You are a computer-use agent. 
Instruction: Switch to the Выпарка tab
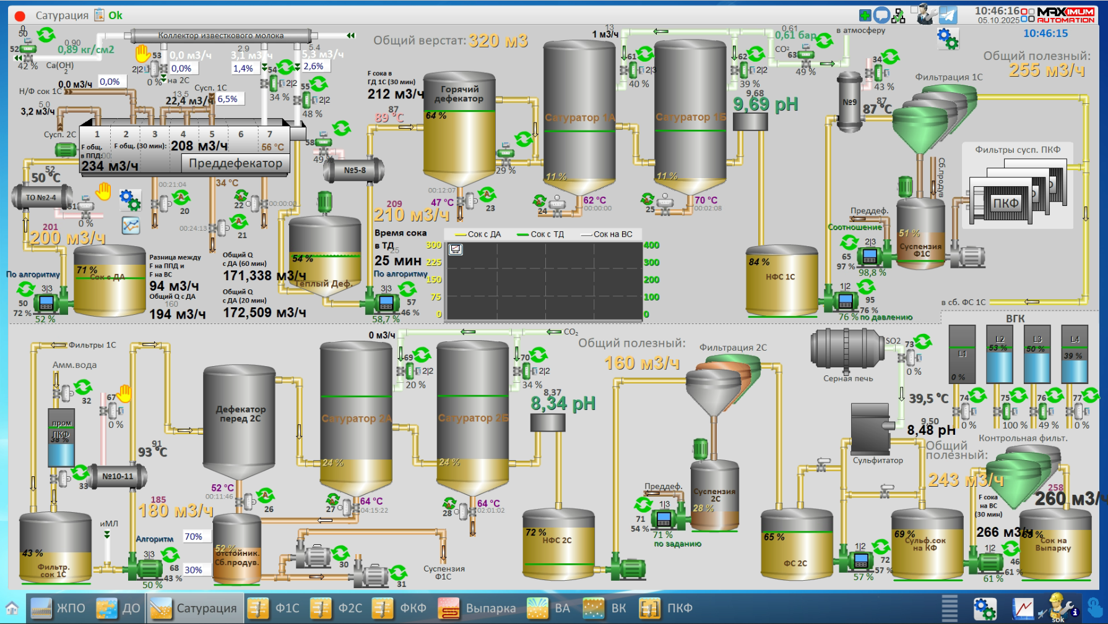click(x=477, y=609)
